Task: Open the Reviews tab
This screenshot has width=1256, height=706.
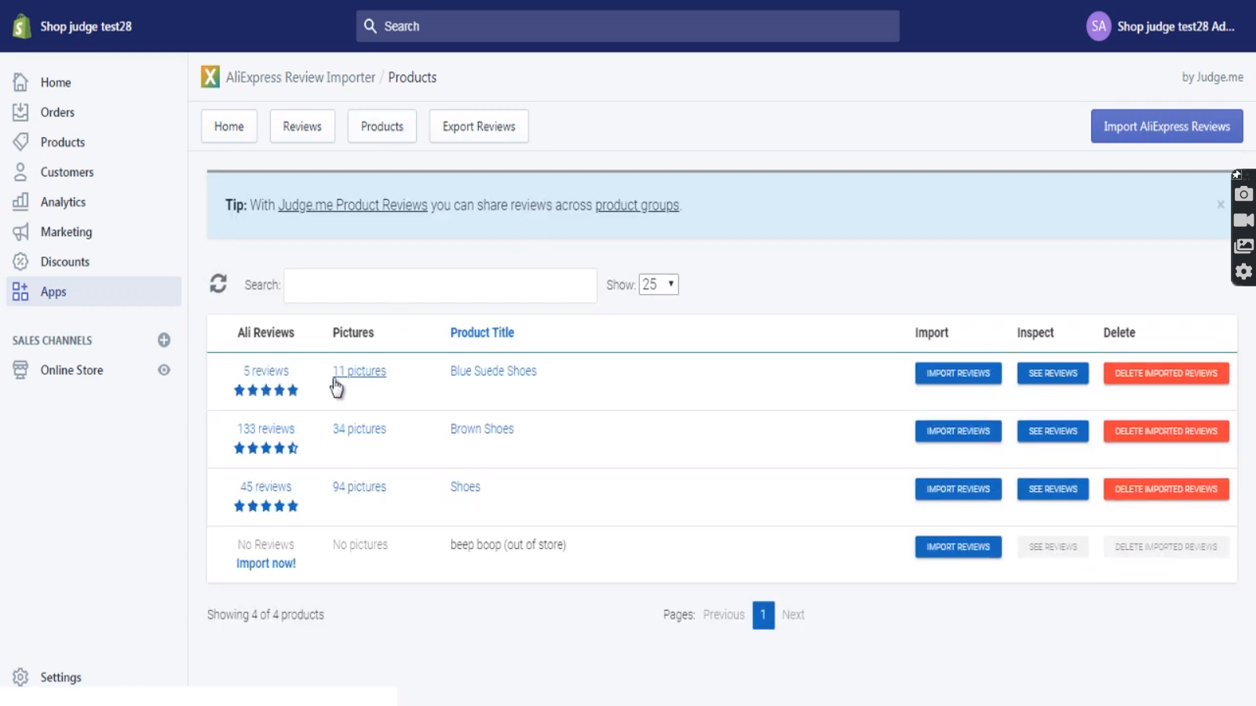Action: pos(302,126)
